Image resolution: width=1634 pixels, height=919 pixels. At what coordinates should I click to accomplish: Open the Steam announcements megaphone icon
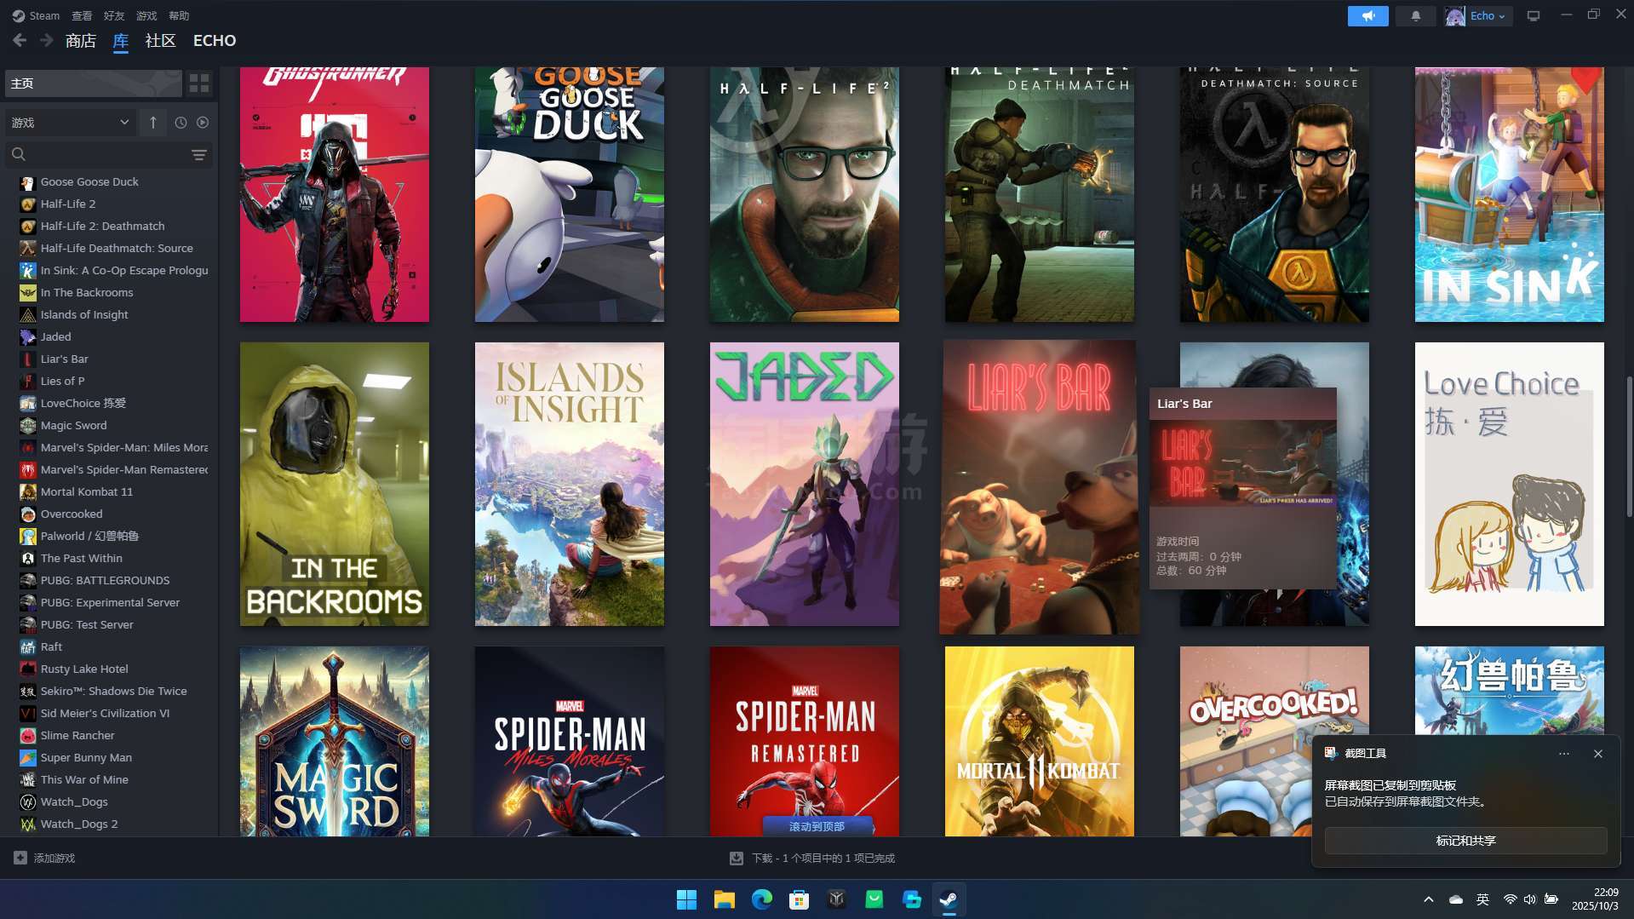tap(1367, 16)
